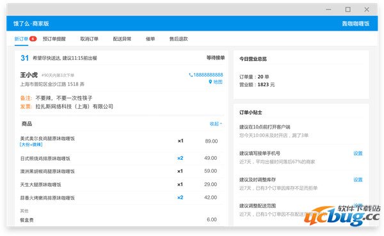384x236 pixels.
Task: Switch to 售后退款 tab
Action: coord(179,39)
